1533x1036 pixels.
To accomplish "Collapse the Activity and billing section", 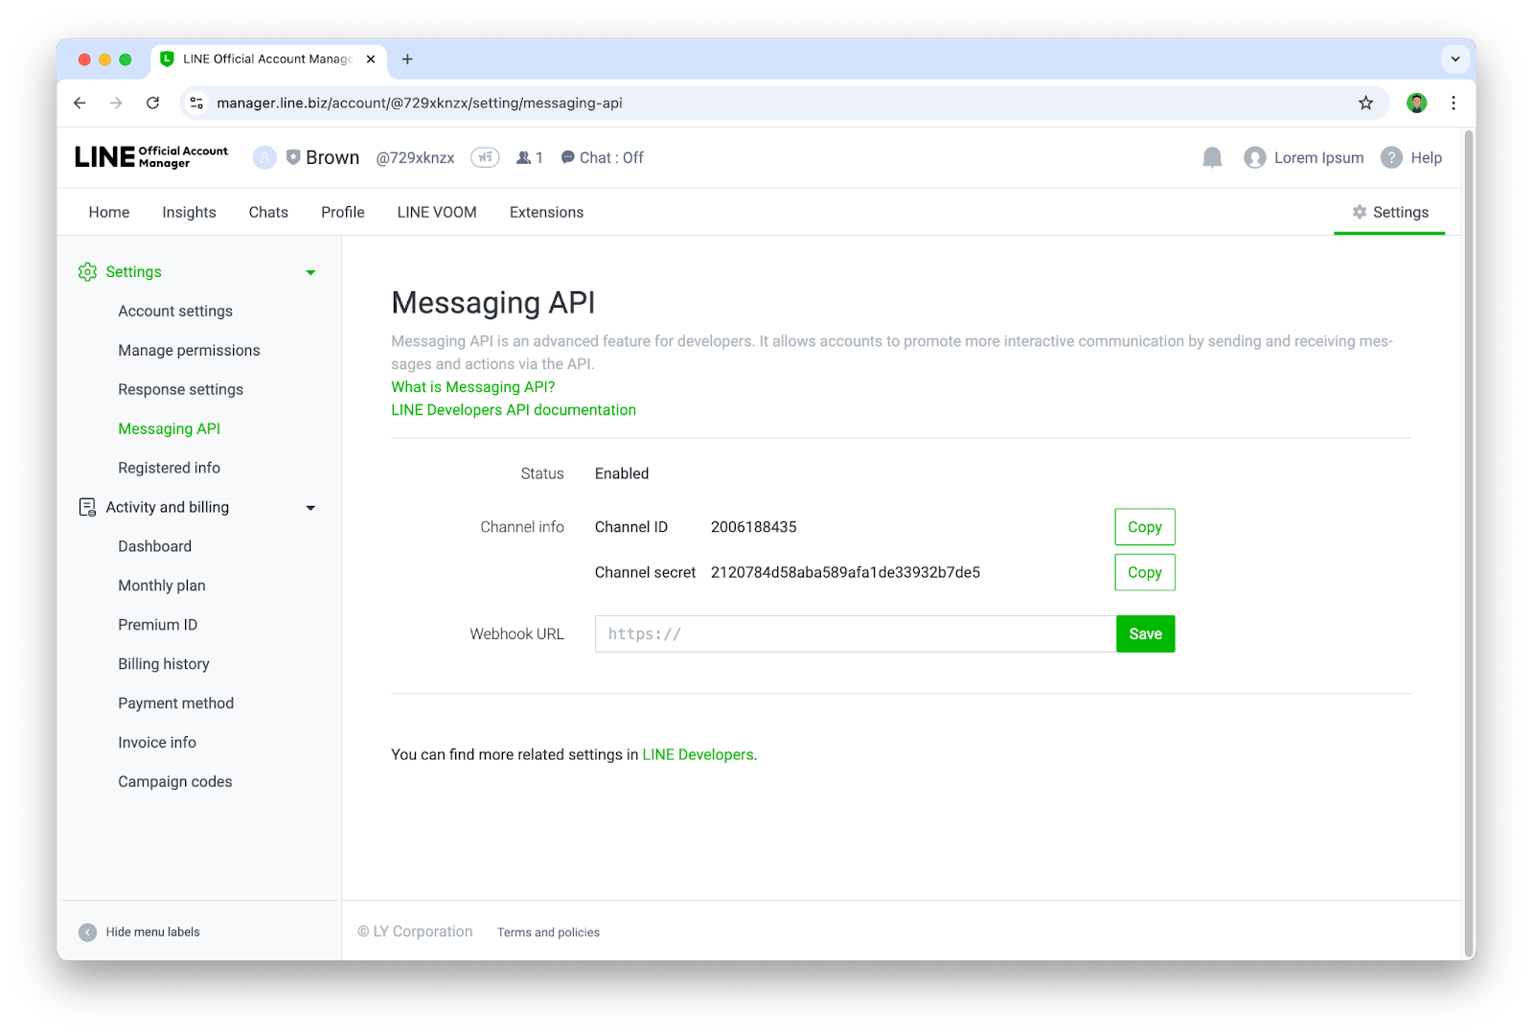I will 310,508.
